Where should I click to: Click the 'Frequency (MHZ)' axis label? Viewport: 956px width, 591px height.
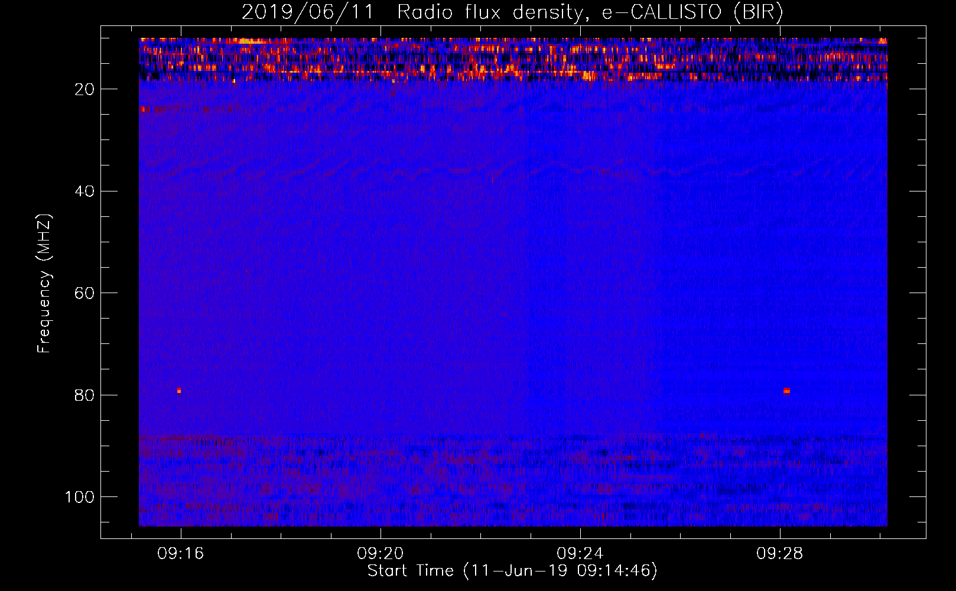pos(44,284)
